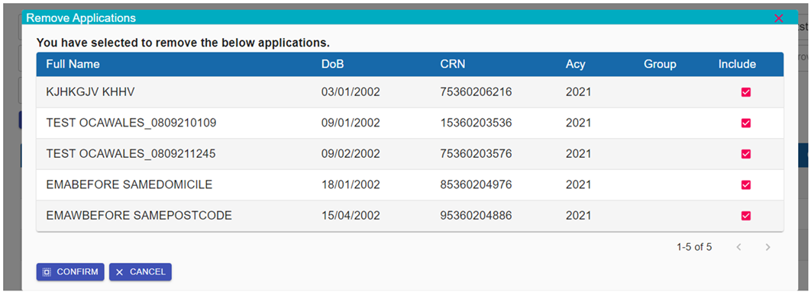Uncheck Include for KJHKGJV KHHV

coord(746,92)
